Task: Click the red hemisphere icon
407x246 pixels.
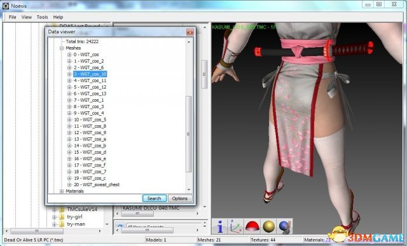Action: pos(252,226)
